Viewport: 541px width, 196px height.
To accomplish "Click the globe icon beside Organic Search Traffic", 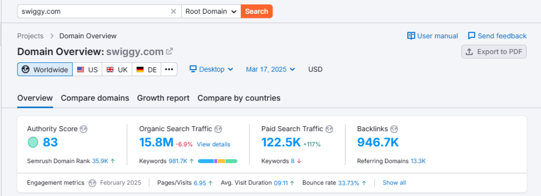I will tap(218, 129).
